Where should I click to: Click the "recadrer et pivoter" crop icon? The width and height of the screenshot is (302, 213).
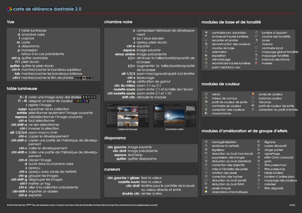point(206,40)
